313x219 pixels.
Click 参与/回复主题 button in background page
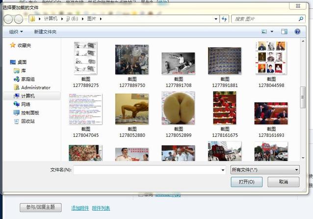pos(41,207)
